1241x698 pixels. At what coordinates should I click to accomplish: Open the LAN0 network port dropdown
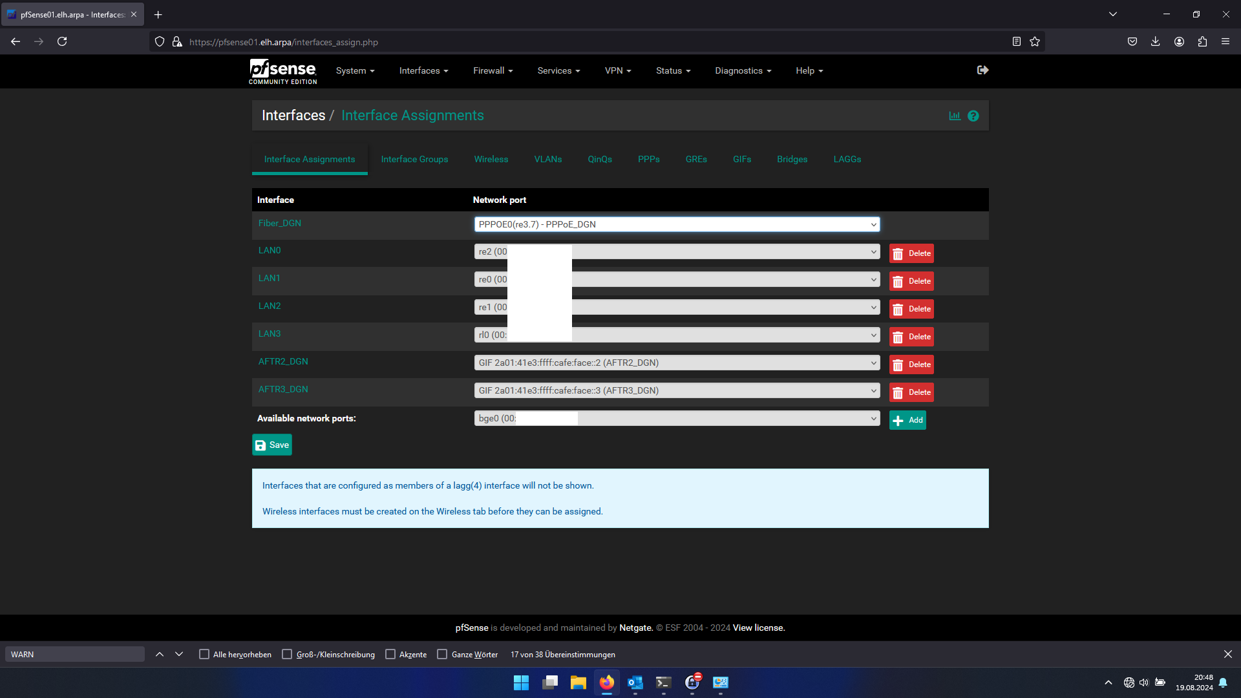677,251
